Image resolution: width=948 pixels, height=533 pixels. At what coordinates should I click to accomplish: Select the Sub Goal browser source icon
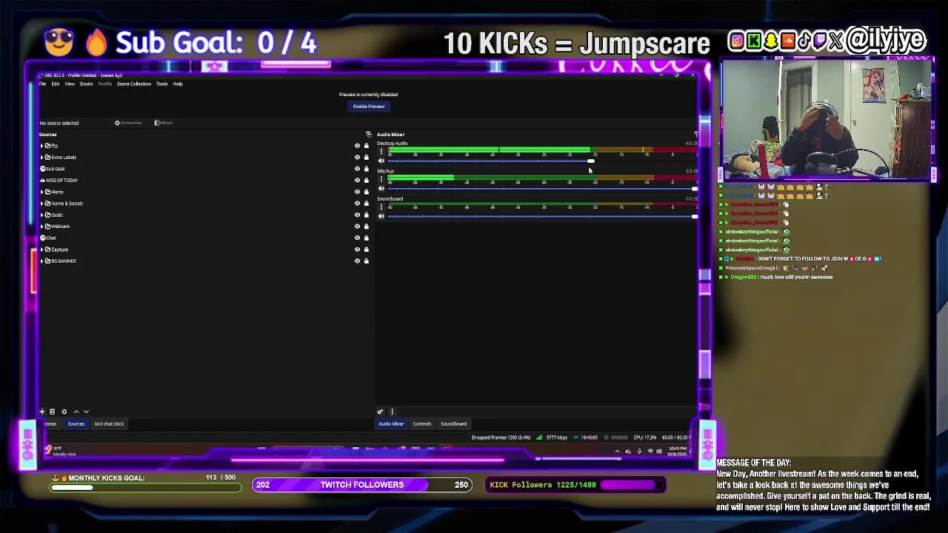point(42,169)
